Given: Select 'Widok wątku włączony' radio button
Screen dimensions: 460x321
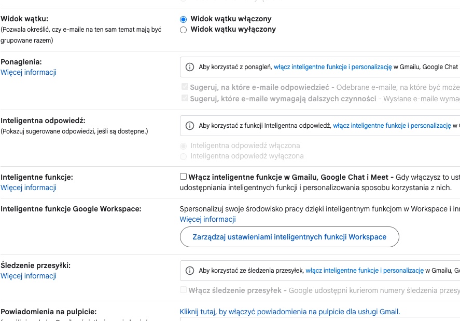Looking at the screenshot, I should (183, 19).
